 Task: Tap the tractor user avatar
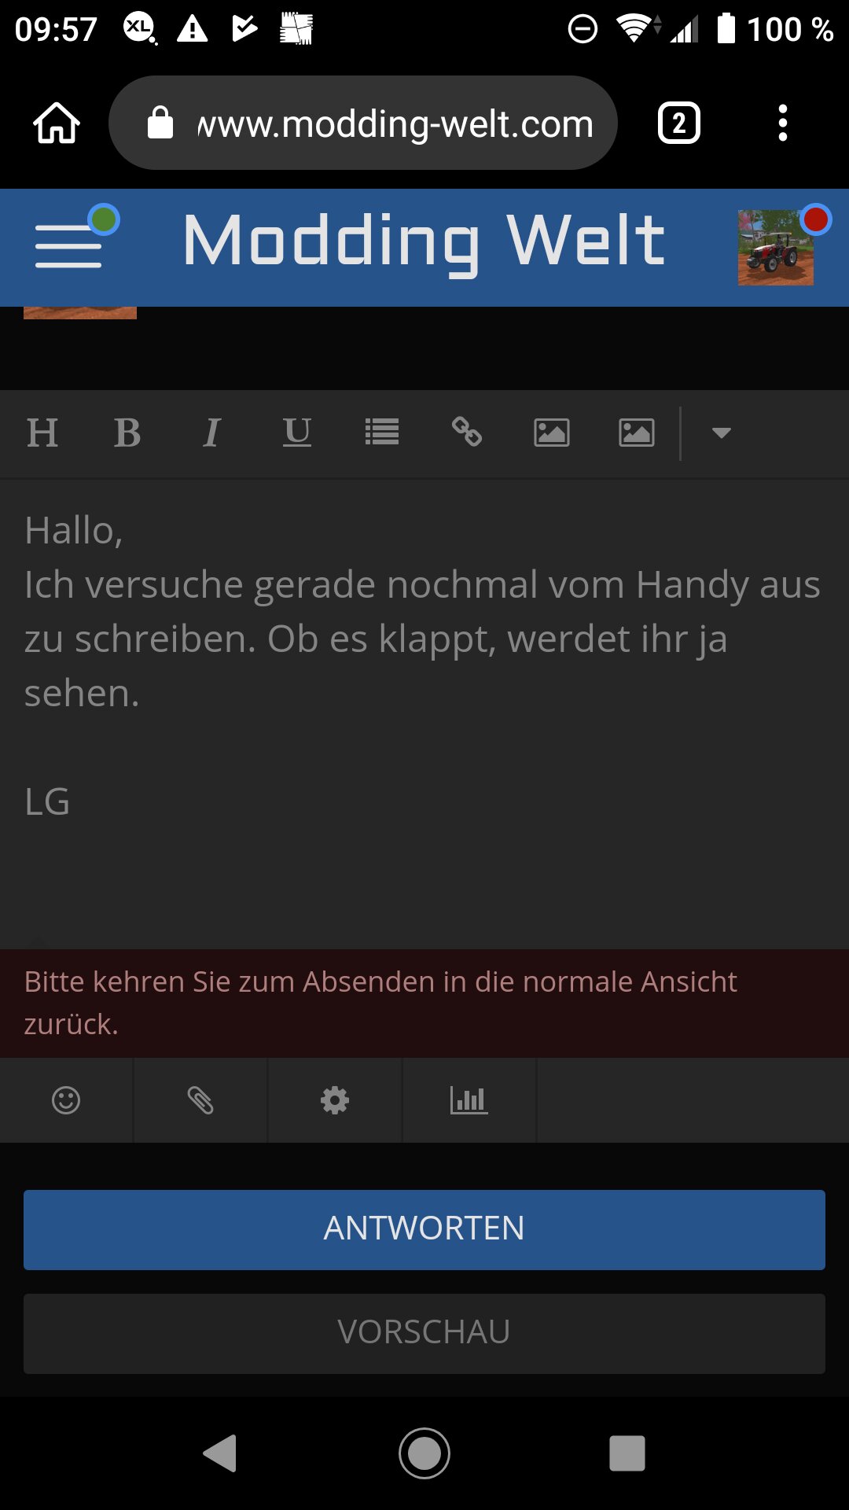[x=775, y=247]
